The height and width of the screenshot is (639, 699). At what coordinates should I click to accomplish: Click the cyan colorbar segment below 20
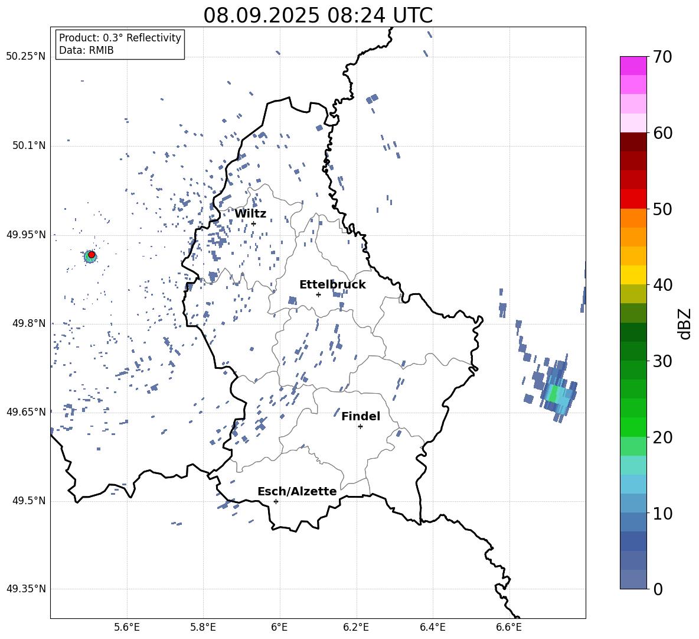tap(633, 465)
